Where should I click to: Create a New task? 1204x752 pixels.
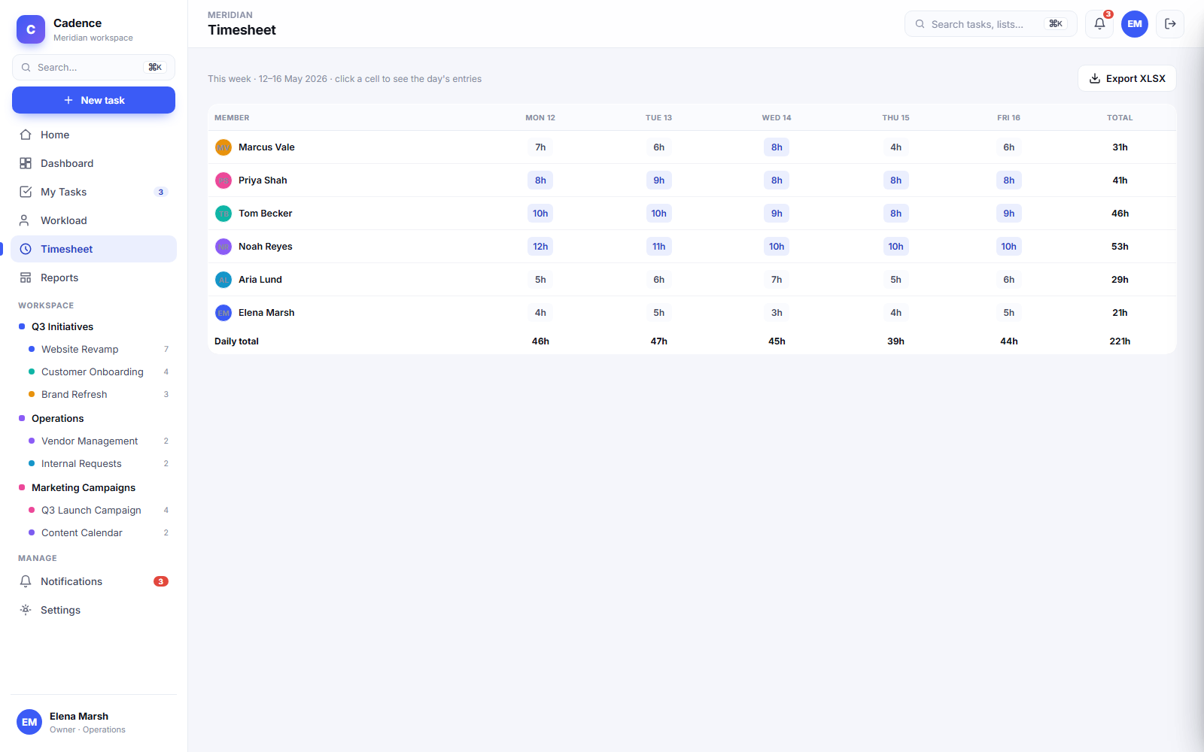[x=93, y=100]
